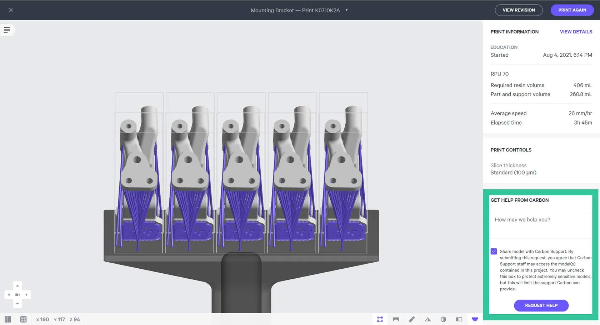600x325 pixels.
Task: Click the PRINT AGAIN button
Action: [x=572, y=10]
